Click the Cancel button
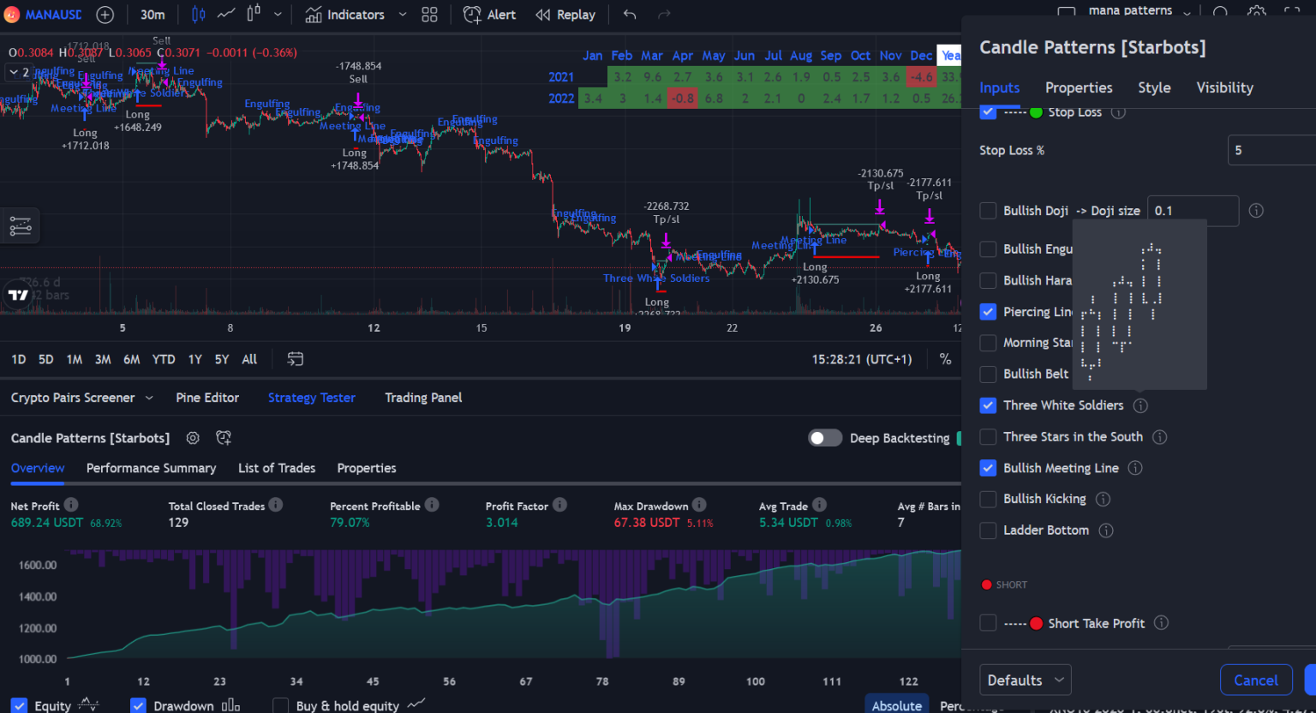 (1256, 679)
